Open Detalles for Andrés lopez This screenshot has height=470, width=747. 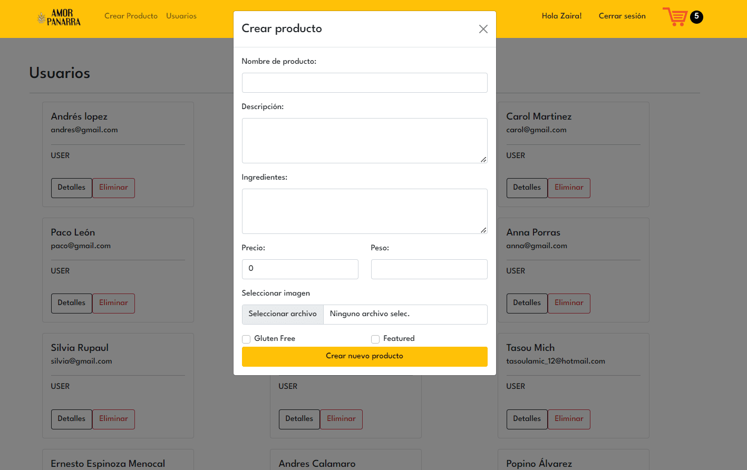pos(72,188)
